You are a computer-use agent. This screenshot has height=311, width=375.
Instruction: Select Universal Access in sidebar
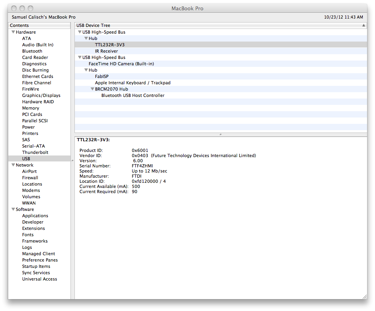[x=40, y=279]
